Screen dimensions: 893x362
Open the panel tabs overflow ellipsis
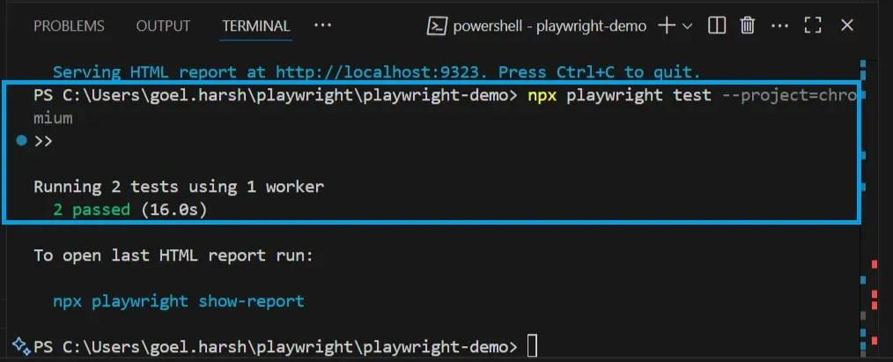pos(323,25)
